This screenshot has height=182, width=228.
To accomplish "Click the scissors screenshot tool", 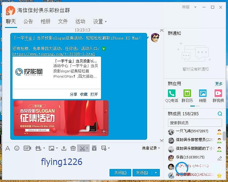I will click(82, 148).
